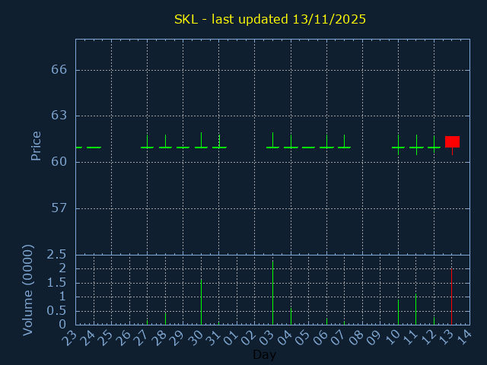The height and width of the screenshot is (365, 487).
Task: Select day 01 on the x-axis
Action: (x=232, y=338)
